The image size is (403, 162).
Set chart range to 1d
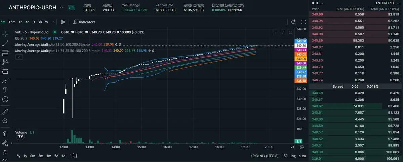pyautogui.click(x=63, y=156)
